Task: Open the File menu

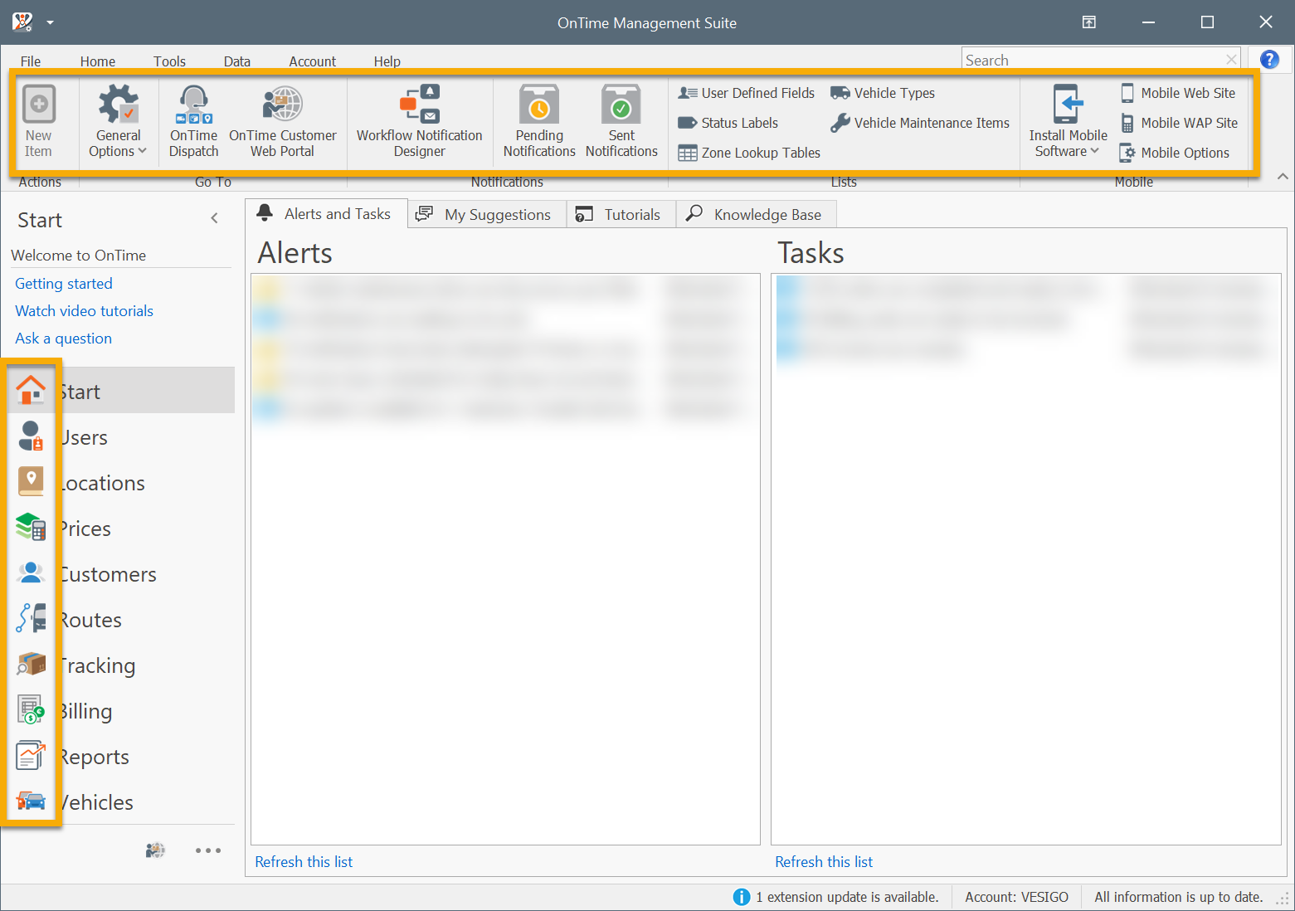Action: 31,61
